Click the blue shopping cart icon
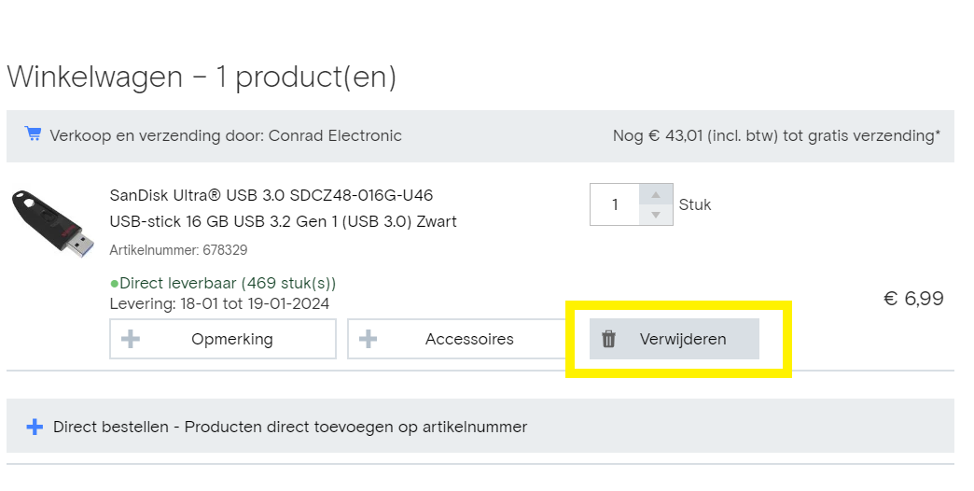 point(33,133)
